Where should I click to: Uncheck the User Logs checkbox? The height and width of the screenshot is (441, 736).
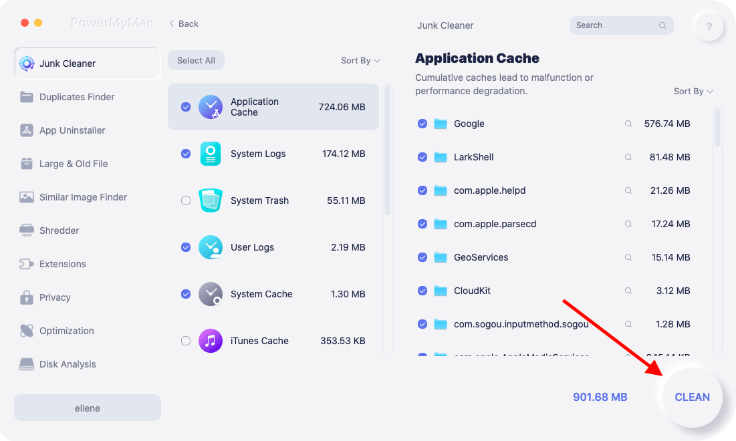tap(186, 247)
